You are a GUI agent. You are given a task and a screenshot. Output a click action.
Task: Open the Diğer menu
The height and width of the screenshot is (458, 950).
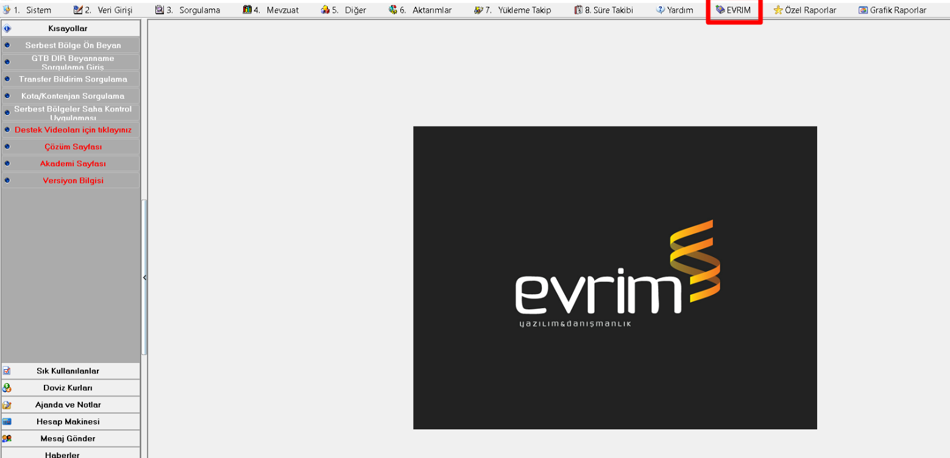tap(343, 10)
